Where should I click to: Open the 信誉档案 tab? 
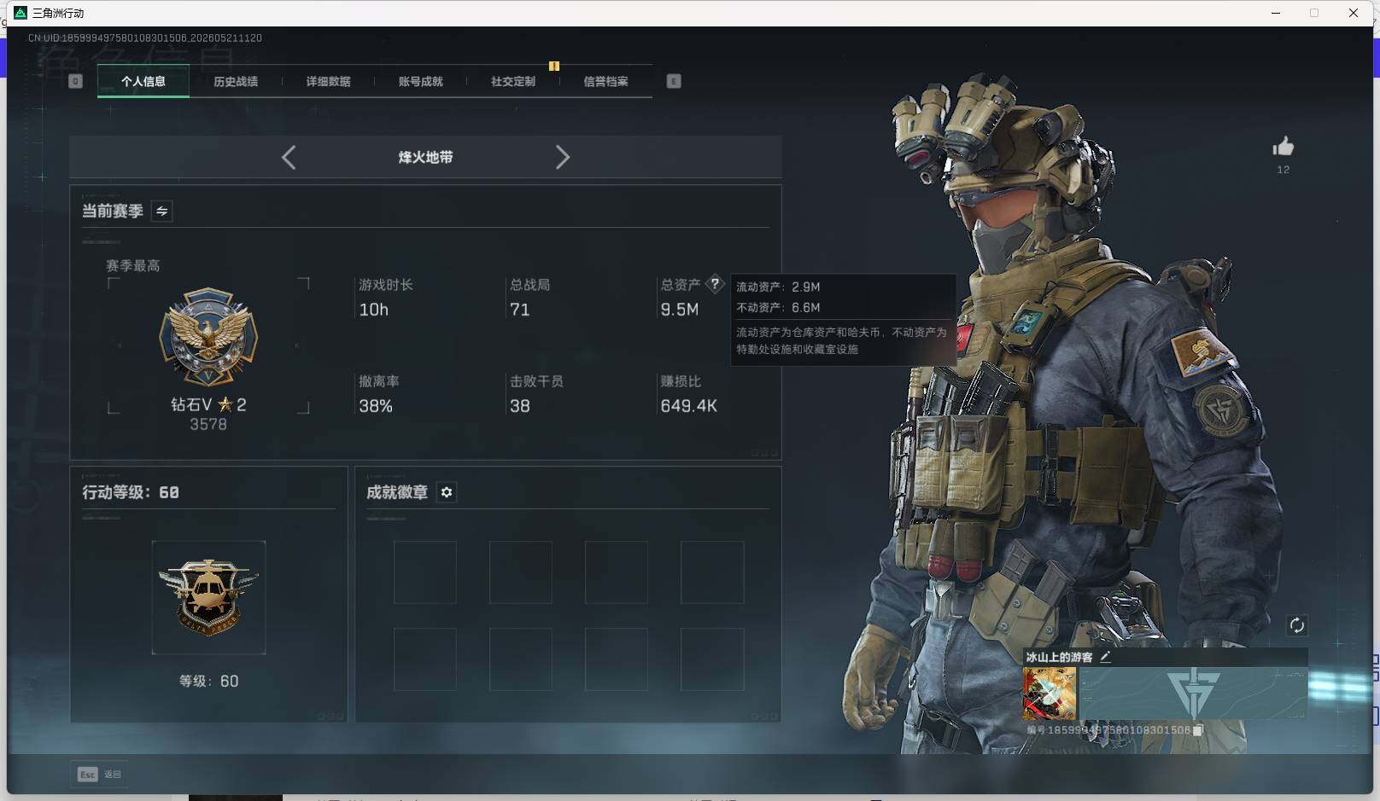605,82
